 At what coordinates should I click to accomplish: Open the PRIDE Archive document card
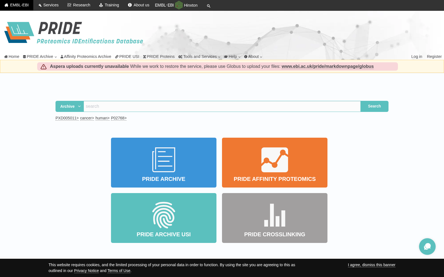(164, 163)
